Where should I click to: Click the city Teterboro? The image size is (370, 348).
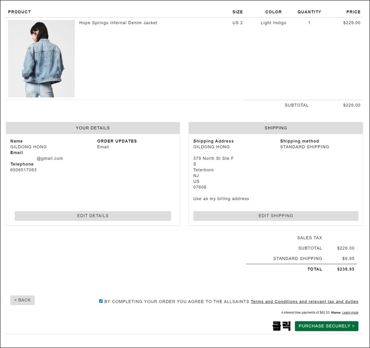click(x=203, y=170)
